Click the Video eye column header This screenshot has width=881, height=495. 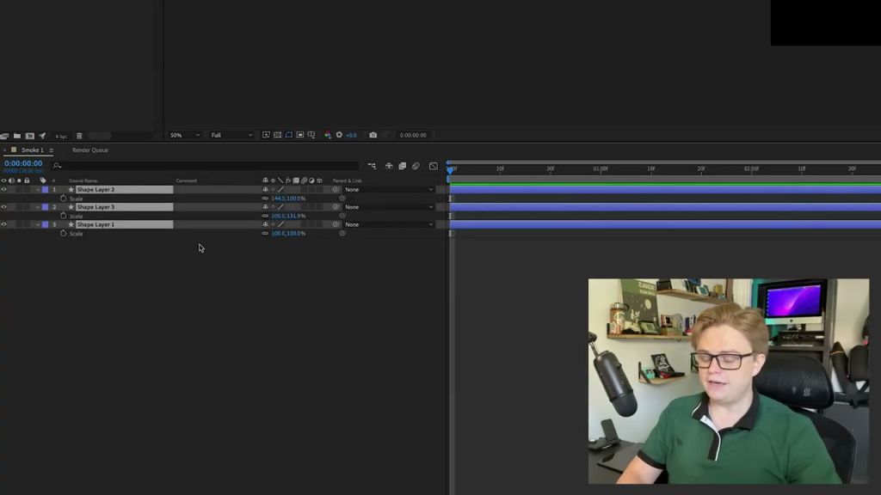point(4,180)
